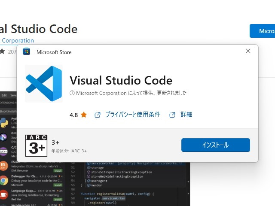Click the 4.8 rating value

73,115
